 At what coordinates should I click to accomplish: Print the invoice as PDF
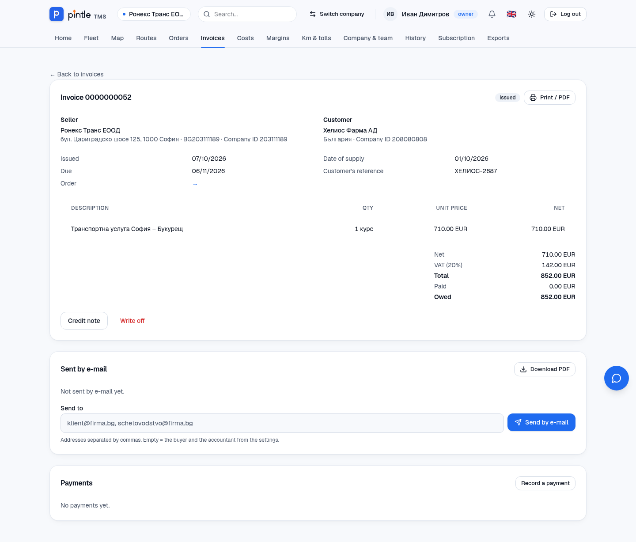549,98
